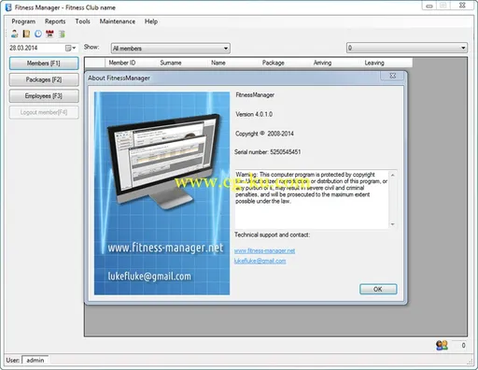The height and width of the screenshot is (370, 478).
Task: Click the Members [F1] button
Action: 44,64
